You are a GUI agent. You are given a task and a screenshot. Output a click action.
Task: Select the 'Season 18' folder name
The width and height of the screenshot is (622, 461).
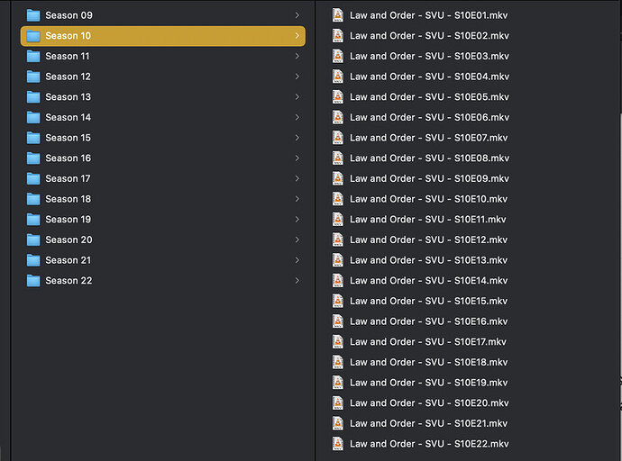69,199
